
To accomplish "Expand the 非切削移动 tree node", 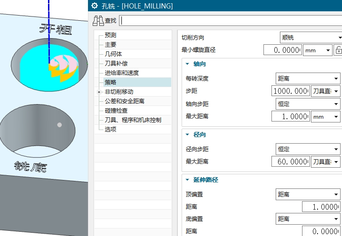I will tap(99, 92).
